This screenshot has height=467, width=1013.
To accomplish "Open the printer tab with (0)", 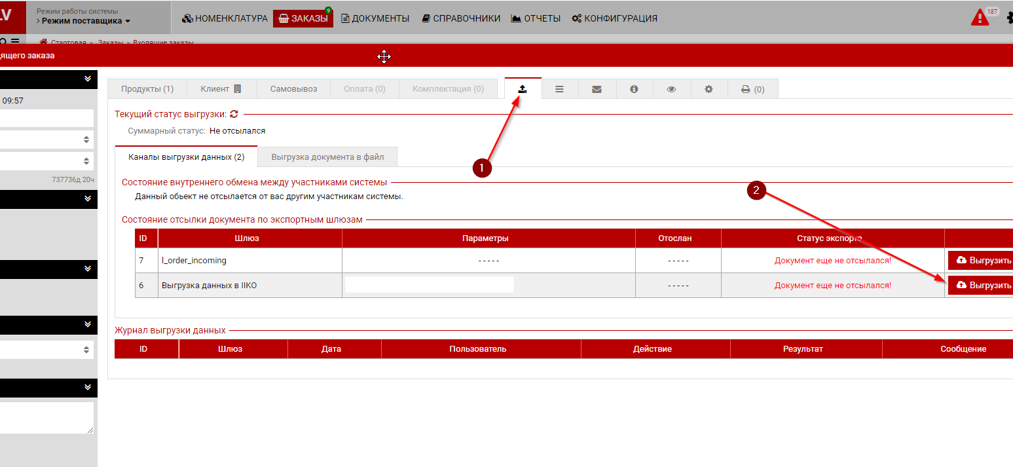I will coord(752,89).
